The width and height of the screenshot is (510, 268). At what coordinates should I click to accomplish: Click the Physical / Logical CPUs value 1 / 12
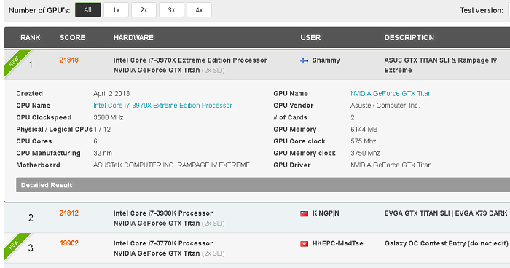coord(103,130)
